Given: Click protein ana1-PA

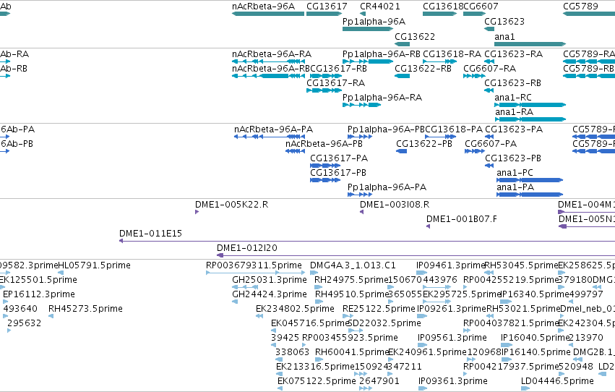Looking at the screenshot, I should [x=530, y=195].
